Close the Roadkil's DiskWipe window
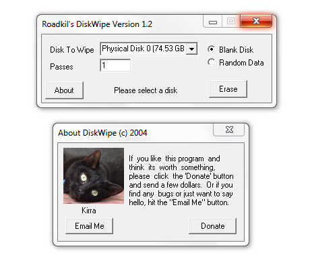The width and height of the screenshot is (312, 274). (256, 21)
